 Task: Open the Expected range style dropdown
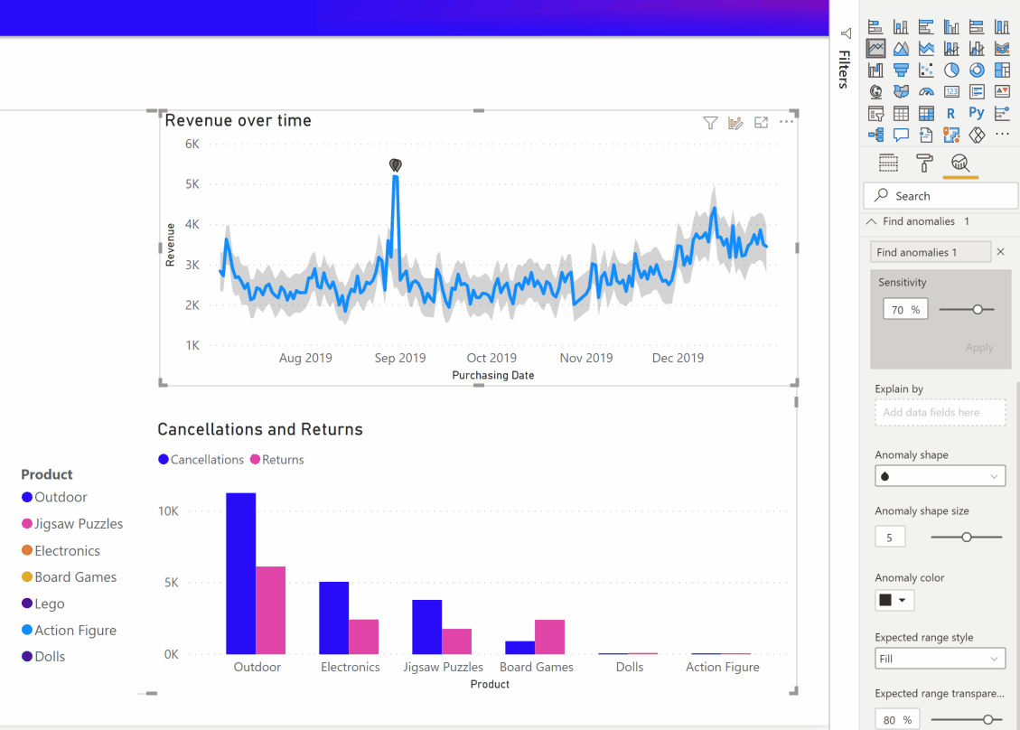[940, 658]
